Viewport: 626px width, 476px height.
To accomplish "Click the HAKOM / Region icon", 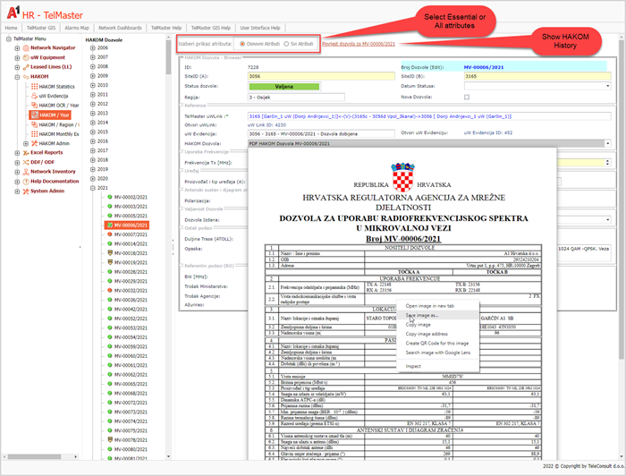I will point(35,124).
